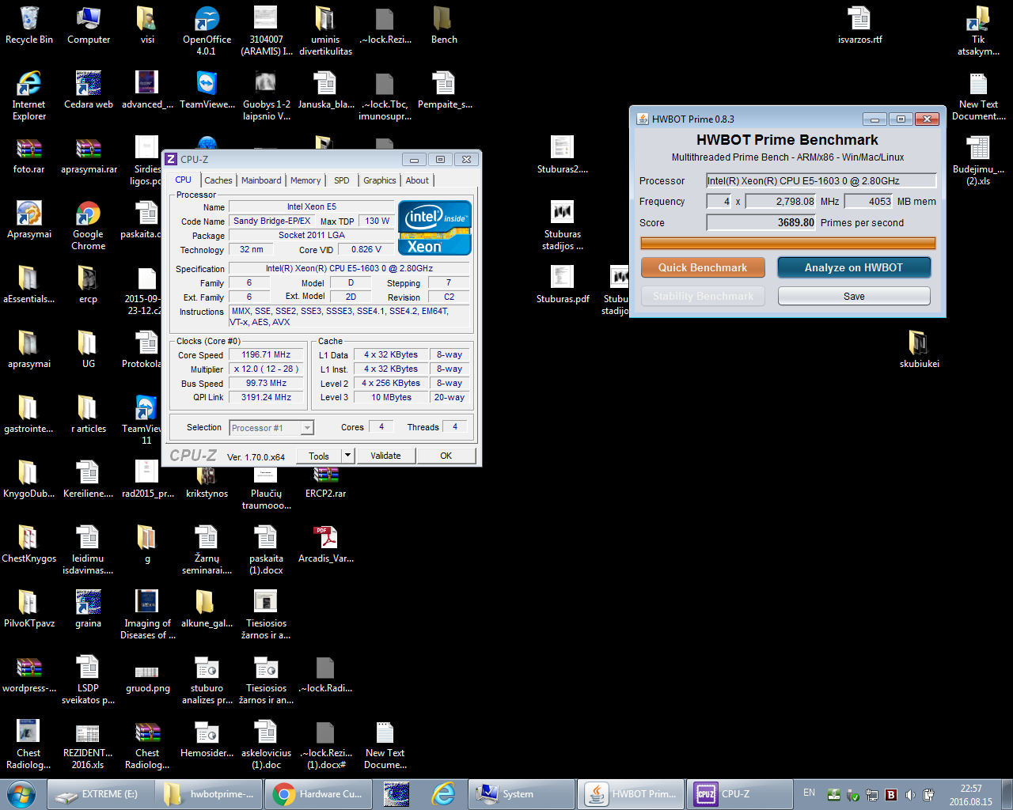Image resolution: width=1013 pixels, height=810 pixels.
Task: Open the ERCP2.rar archive icon
Action: click(x=325, y=479)
